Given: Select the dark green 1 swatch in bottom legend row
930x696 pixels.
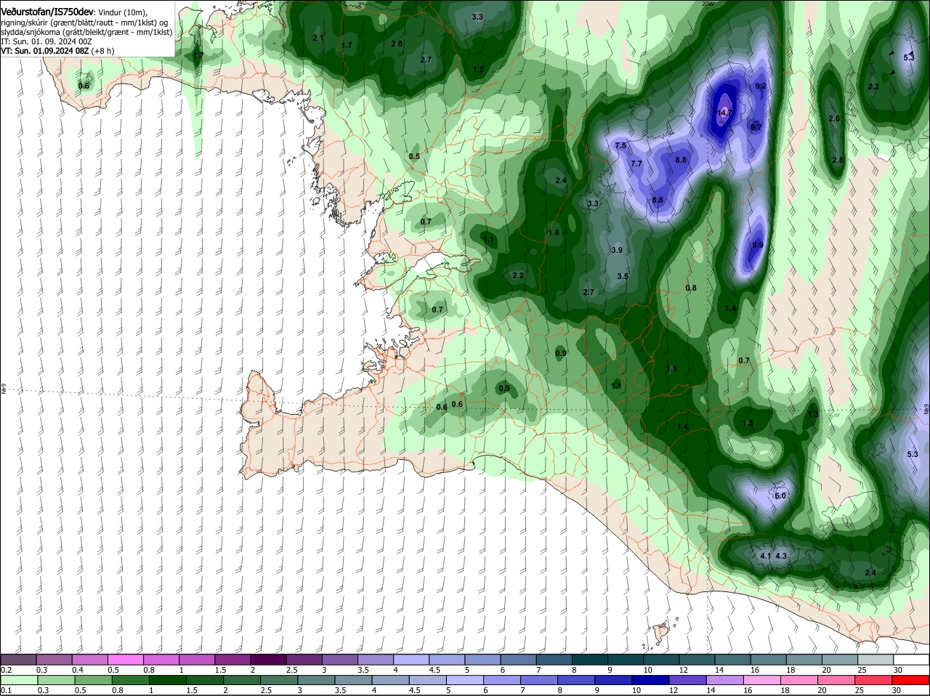Looking at the screenshot, I should 167,681.
